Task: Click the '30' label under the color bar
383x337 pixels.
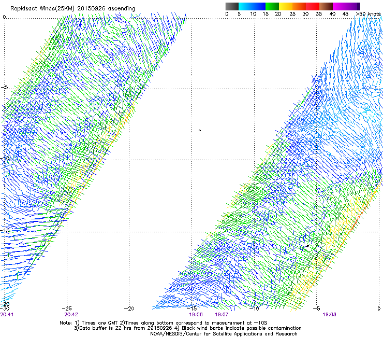Action: 305,14
